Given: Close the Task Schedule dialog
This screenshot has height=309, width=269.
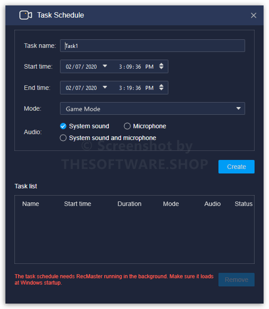Looking at the screenshot, I should point(254,15).
